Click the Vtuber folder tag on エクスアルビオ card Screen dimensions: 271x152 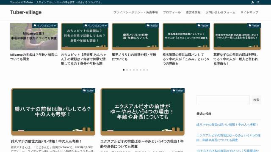[x=178, y=91]
